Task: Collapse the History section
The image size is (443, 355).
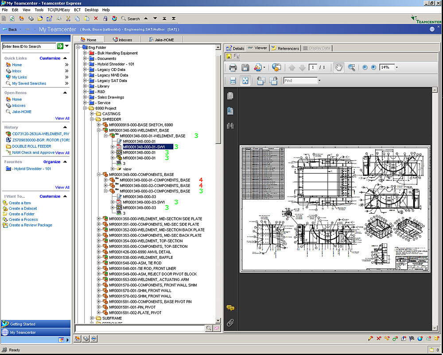Action: point(65,127)
